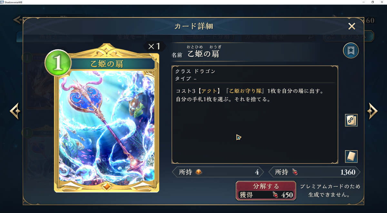Screen dimensions: 387x213
Task: Close the カード詳細 dialog with the X
Action: (x=352, y=26)
